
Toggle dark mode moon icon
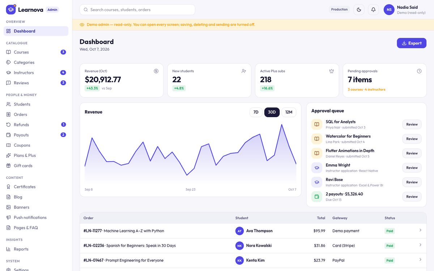click(x=359, y=10)
